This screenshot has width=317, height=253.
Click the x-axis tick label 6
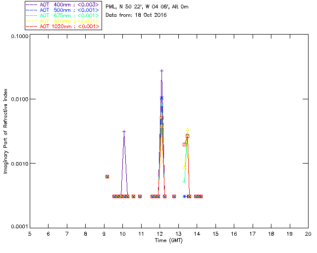pos(49,234)
